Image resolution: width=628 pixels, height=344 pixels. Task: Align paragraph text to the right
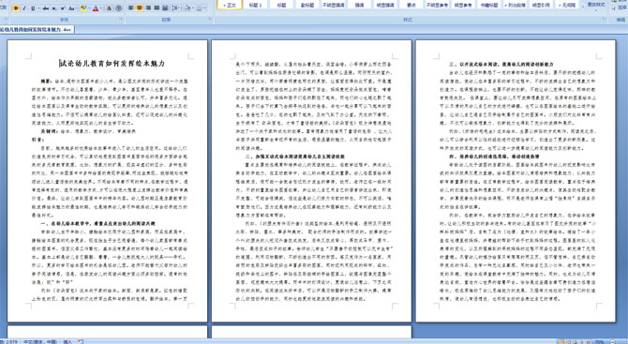(x=148, y=8)
